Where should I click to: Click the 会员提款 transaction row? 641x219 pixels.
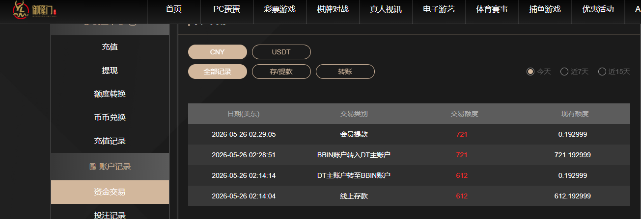(x=409, y=134)
